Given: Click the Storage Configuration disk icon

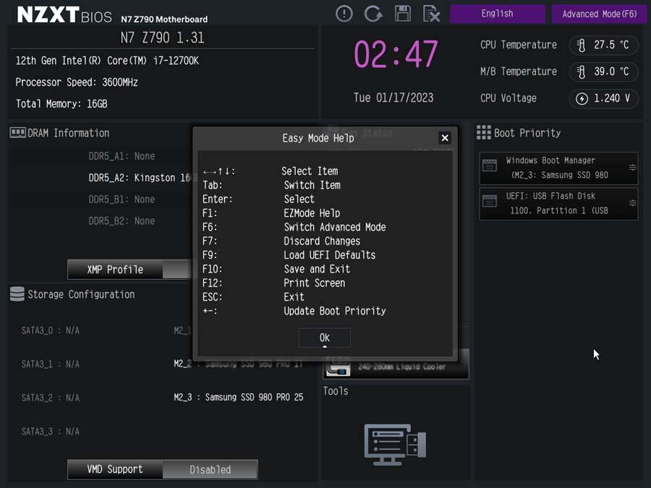Looking at the screenshot, I should pyautogui.click(x=17, y=294).
